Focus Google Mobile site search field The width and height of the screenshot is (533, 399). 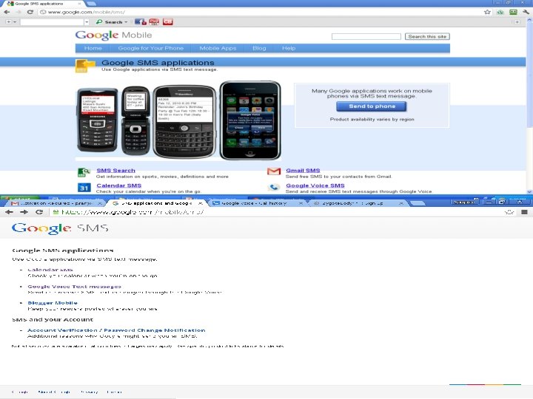tap(366, 36)
